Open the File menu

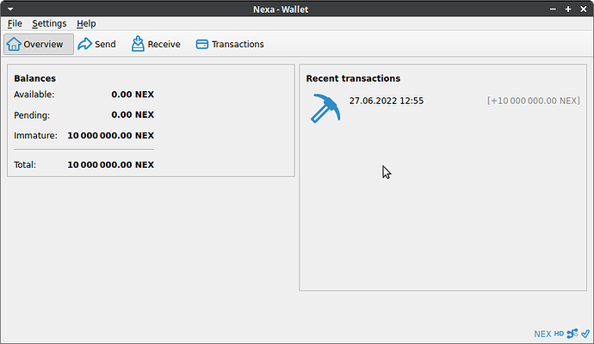click(15, 23)
